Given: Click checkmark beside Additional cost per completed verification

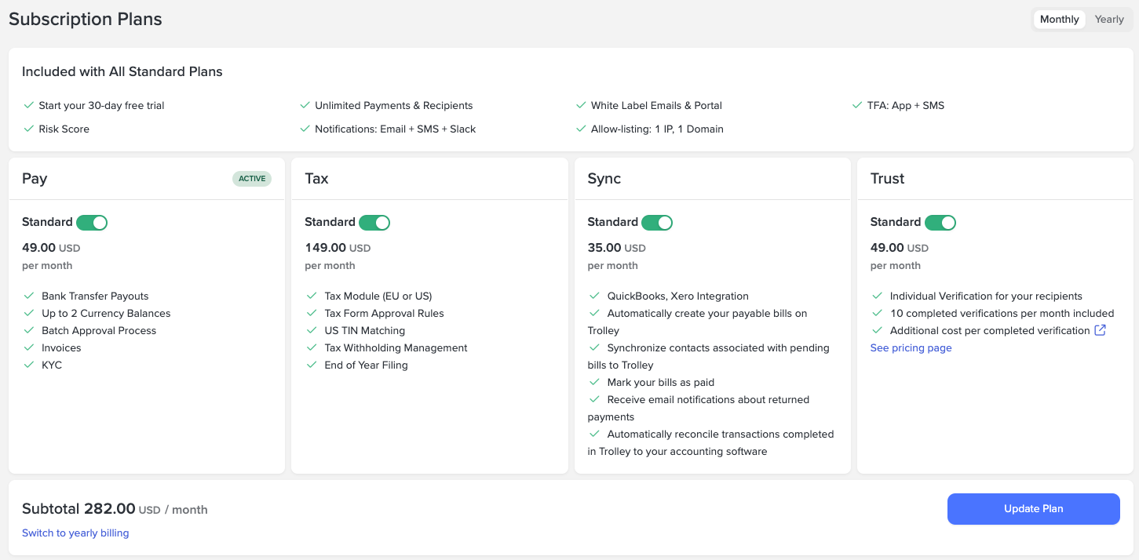Looking at the screenshot, I should click(877, 330).
